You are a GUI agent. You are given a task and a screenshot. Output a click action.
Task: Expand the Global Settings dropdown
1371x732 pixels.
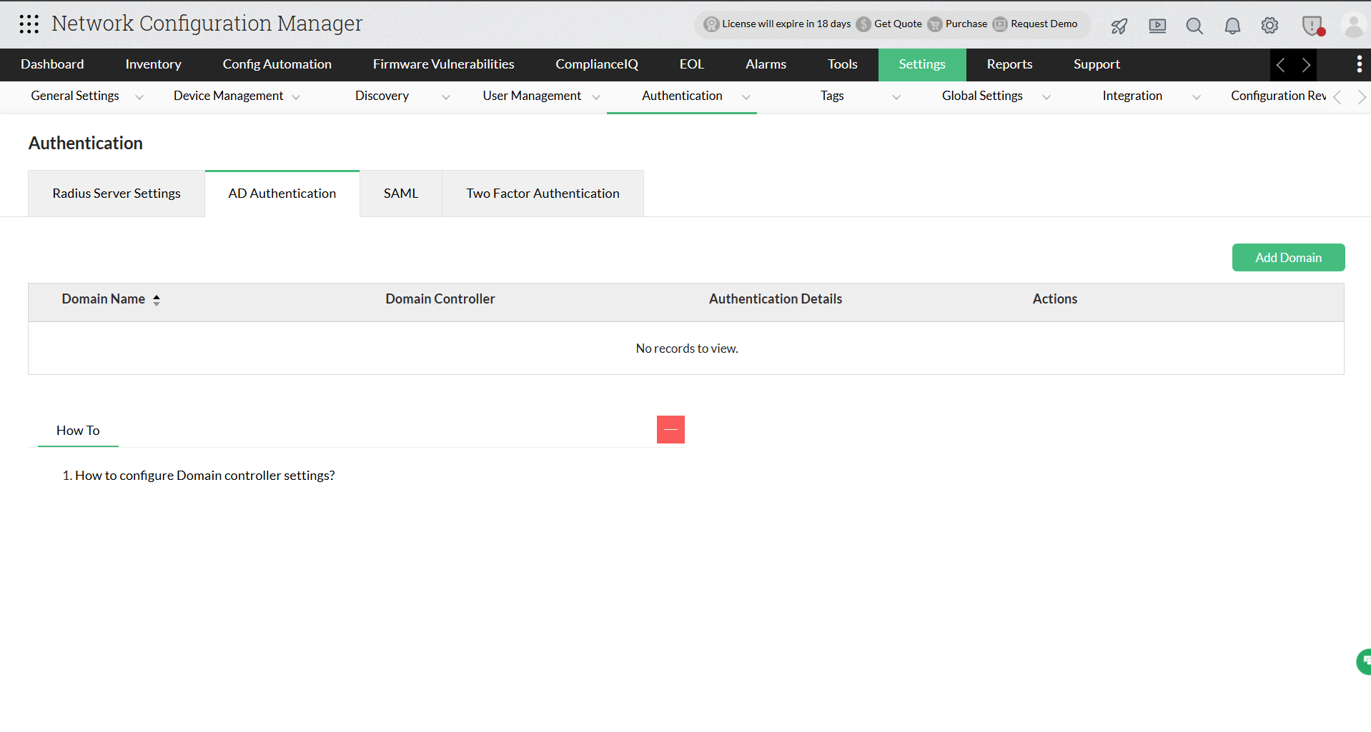pyautogui.click(x=1046, y=97)
